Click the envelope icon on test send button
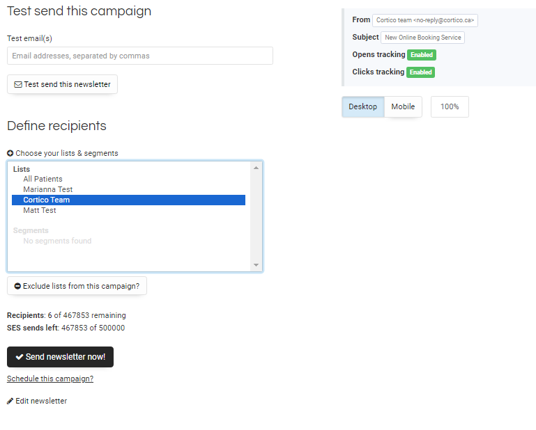536x430 pixels. point(18,85)
